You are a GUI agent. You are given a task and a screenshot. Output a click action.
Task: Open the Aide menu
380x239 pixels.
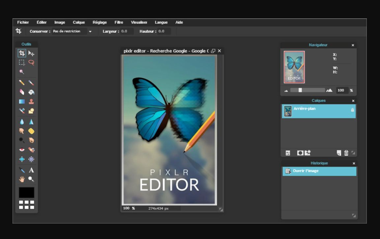179,22
